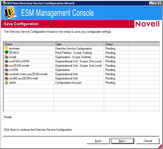
Task: Click Root Partition - Scope: Subtree cell
Action: (x=73, y=53)
